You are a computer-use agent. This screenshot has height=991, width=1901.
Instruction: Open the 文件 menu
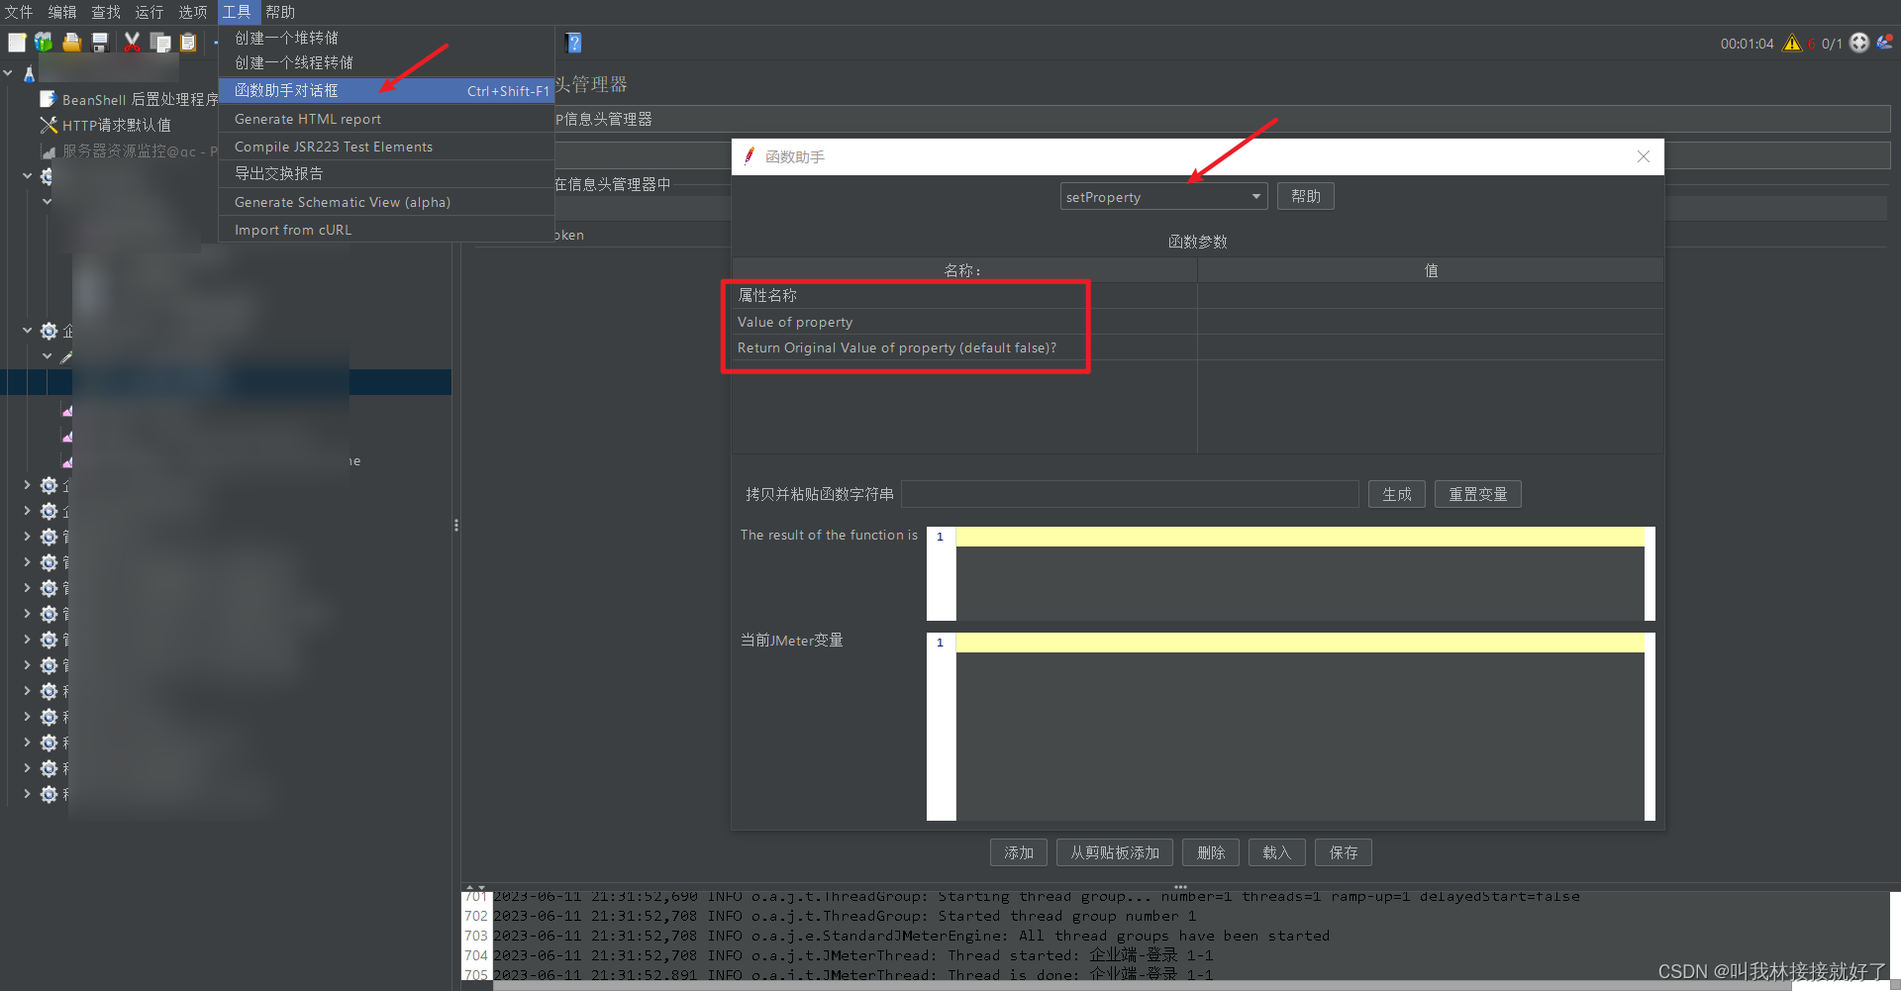click(19, 12)
